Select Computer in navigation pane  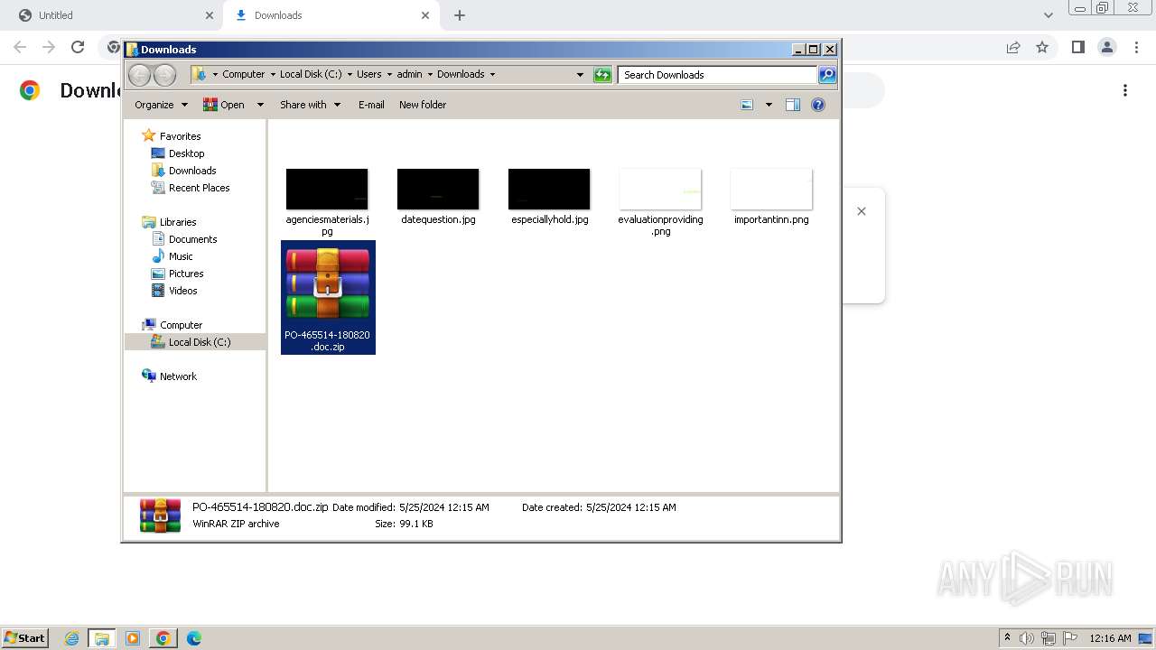tap(181, 325)
